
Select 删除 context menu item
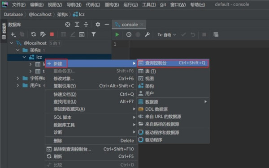point(91,141)
